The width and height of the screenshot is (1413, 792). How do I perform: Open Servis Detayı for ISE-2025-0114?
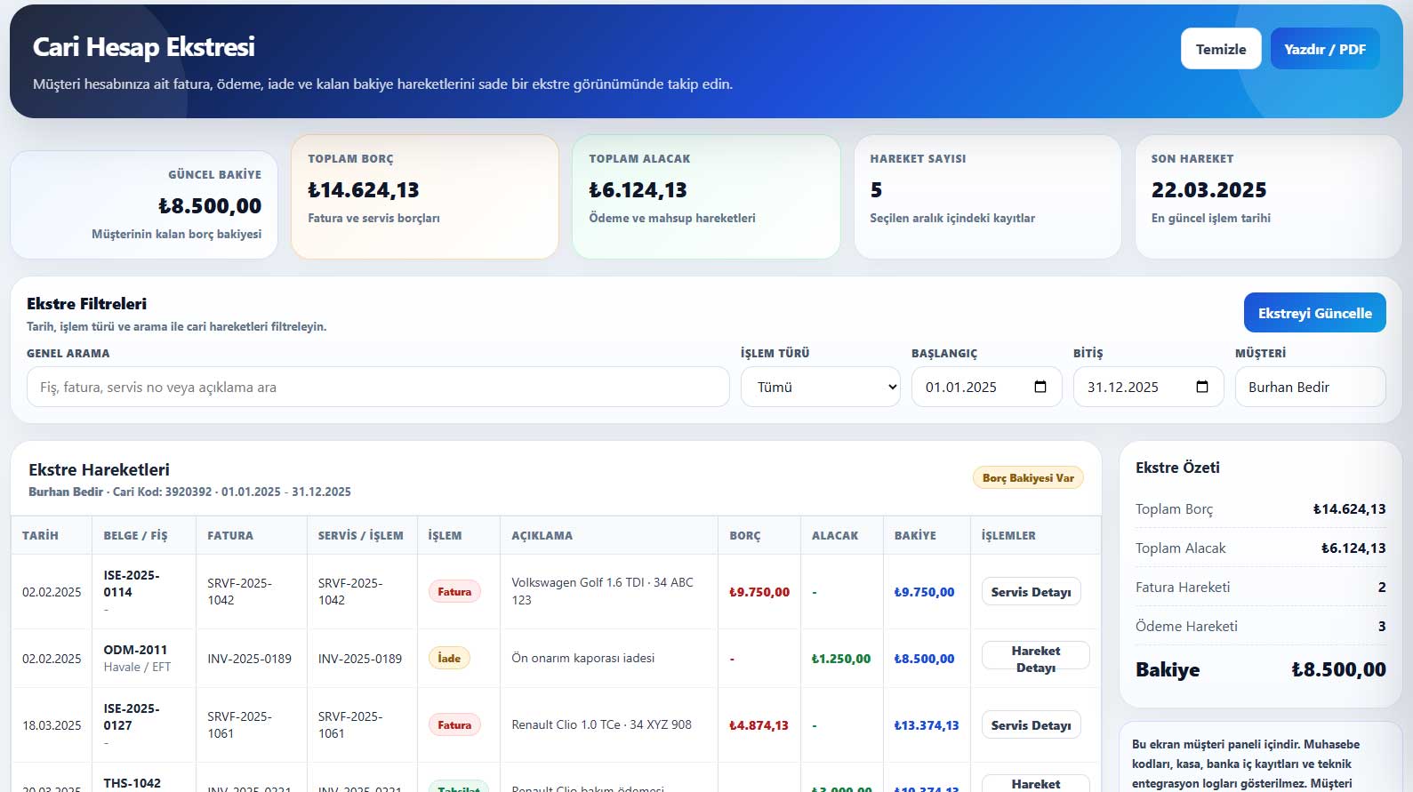click(1031, 592)
